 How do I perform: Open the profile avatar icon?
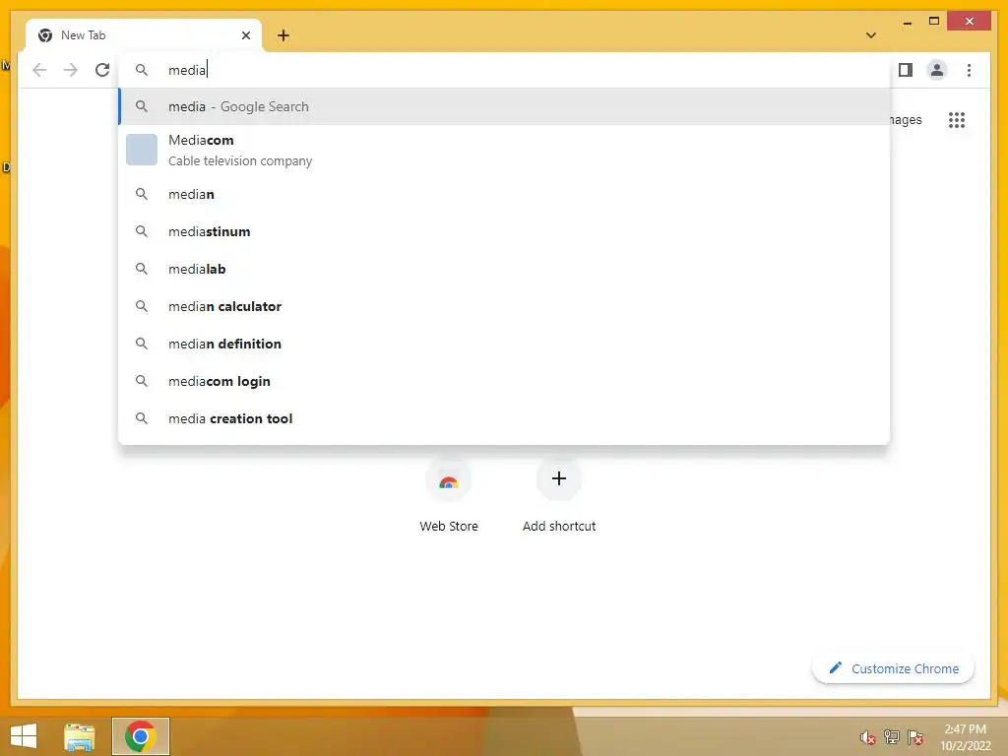(937, 70)
